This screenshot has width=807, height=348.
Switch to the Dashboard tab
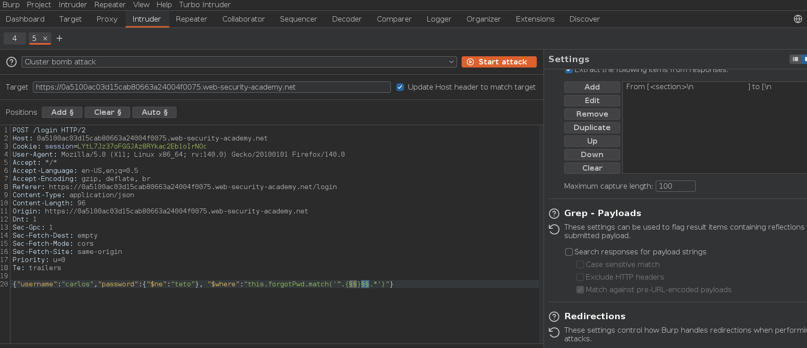25,19
